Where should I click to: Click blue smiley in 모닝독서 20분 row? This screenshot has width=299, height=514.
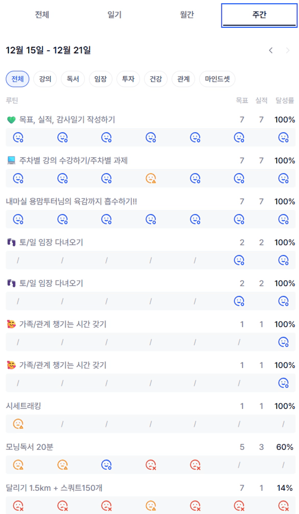106,464
